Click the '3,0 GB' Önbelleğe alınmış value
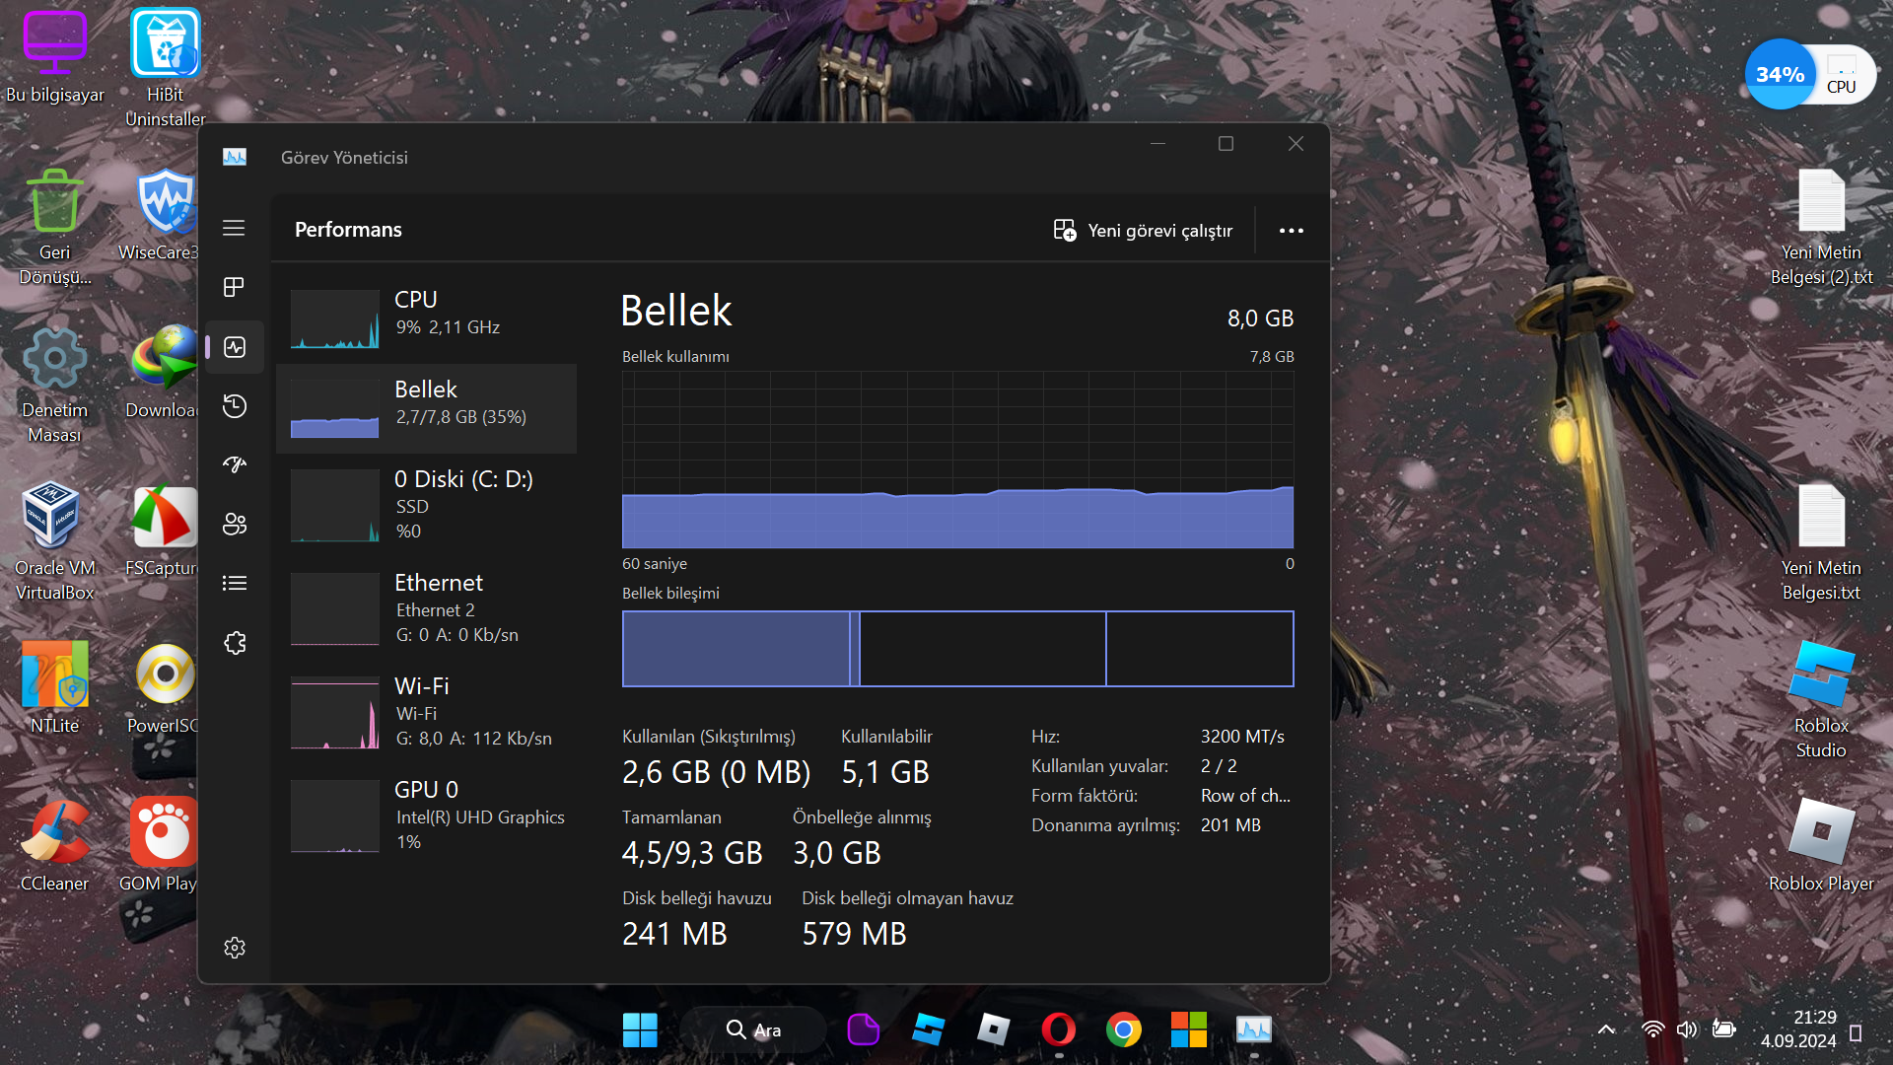The image size is (1893, 1065). pyautogui.click(x=837, y=853)
